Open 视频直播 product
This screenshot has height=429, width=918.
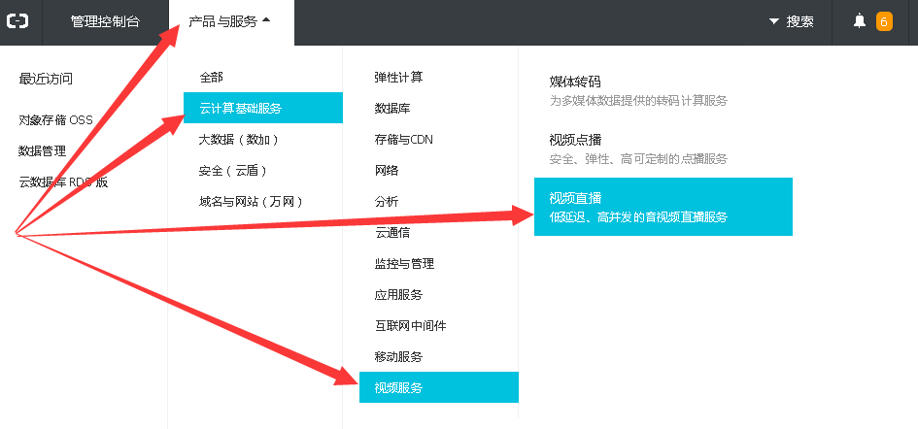pyautogui.click(x=663, y=207)
